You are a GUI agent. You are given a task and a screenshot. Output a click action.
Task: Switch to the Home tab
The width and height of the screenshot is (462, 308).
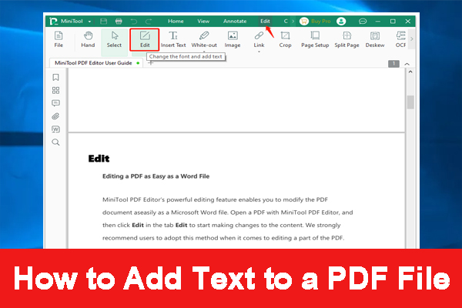coord(176,22)
